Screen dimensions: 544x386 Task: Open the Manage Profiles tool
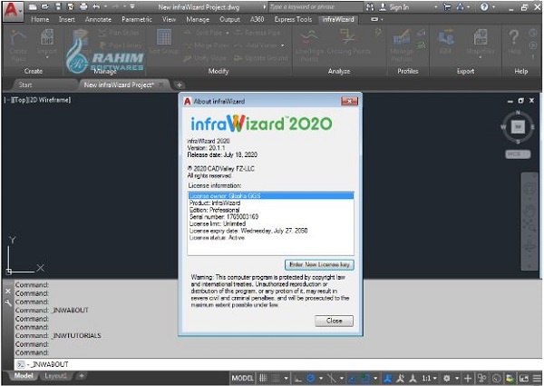tap(402, 45)
